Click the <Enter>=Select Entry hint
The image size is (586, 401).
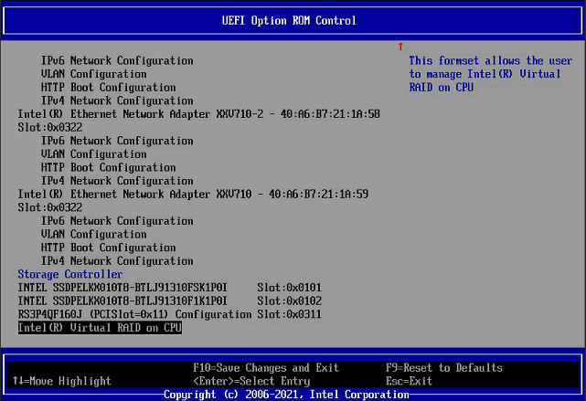[251, 381]
